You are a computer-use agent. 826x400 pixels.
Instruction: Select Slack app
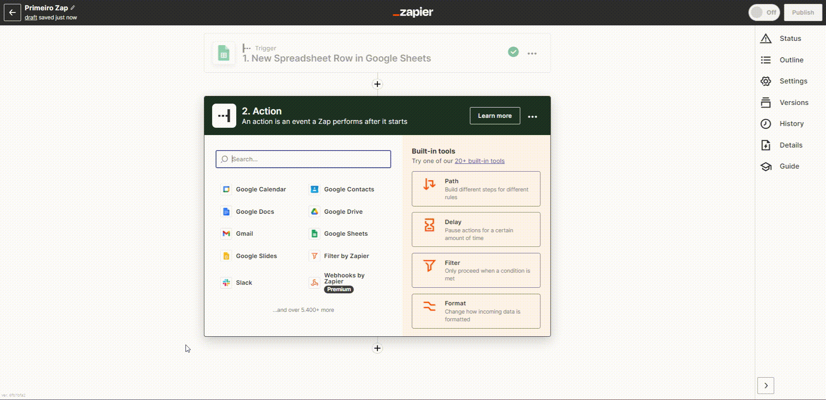237,283
